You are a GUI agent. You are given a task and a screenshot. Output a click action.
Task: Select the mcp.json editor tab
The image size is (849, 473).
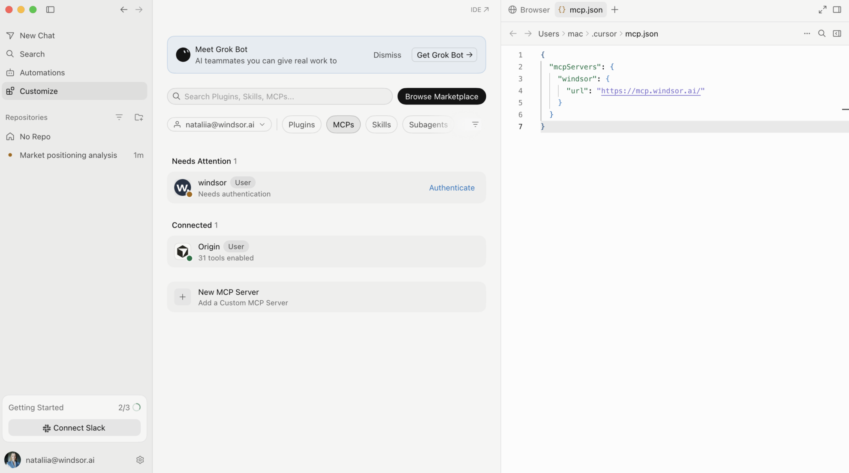tap(581, 9)
